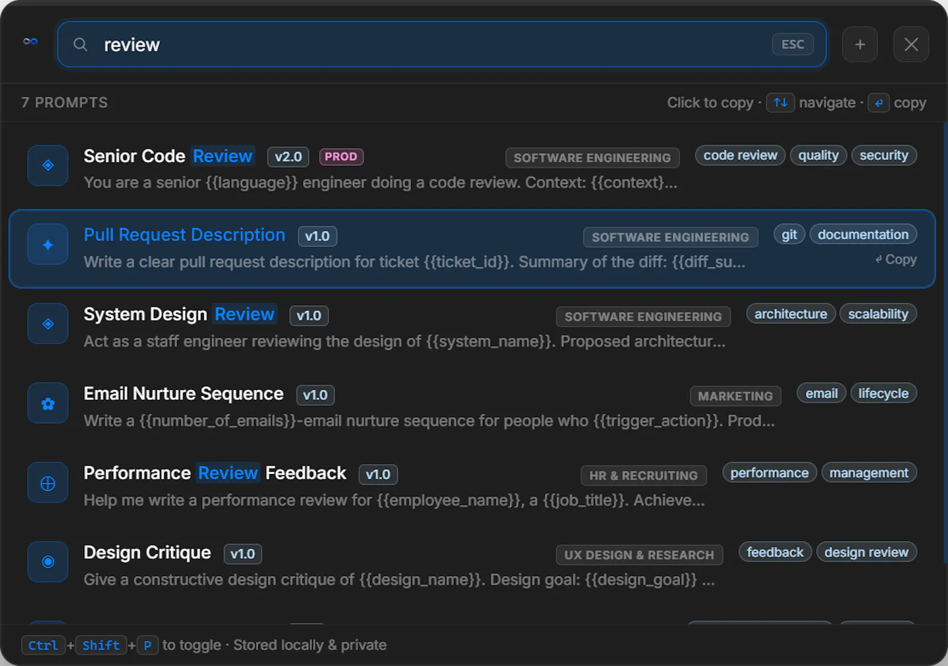948x666 pixels.
Task: Select the Email Nurture Sequence title
Action: click(184, 393)
